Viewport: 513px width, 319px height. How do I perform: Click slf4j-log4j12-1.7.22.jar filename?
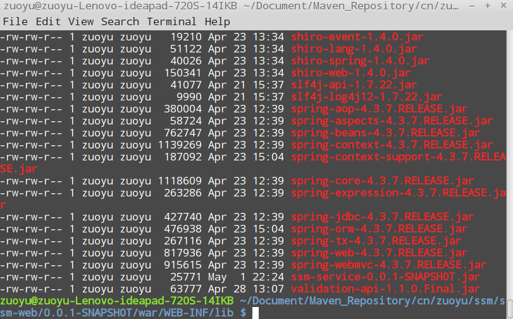coord(366,97)
